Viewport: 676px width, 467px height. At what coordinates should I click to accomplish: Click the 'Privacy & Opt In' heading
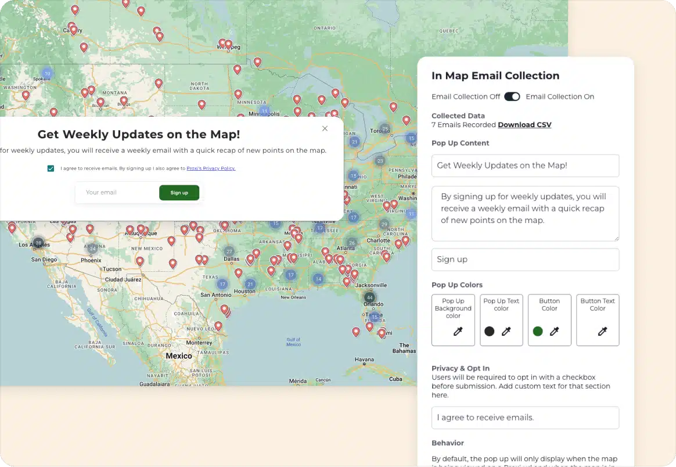(461, 368)
